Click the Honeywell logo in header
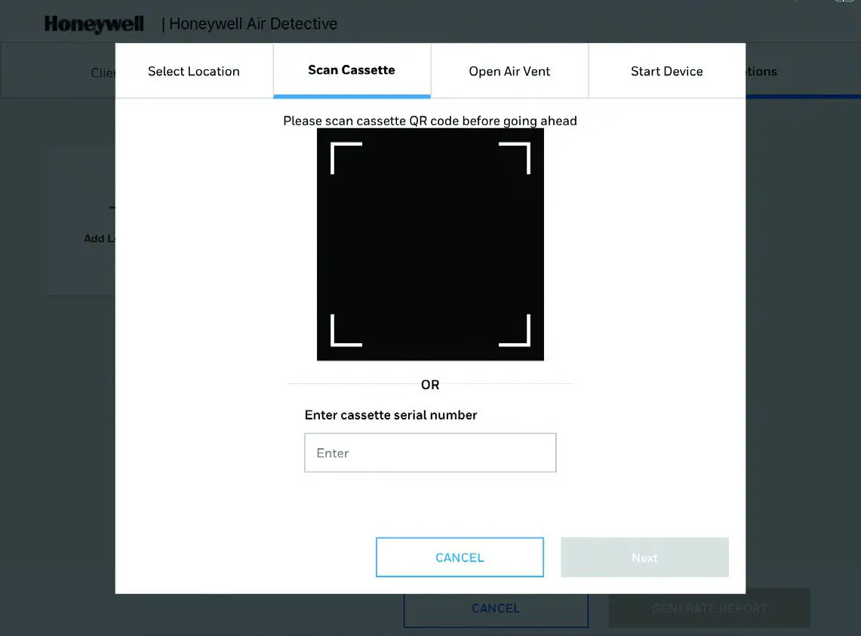This screenshot has height=636, width=861. [x=94, y=23]
